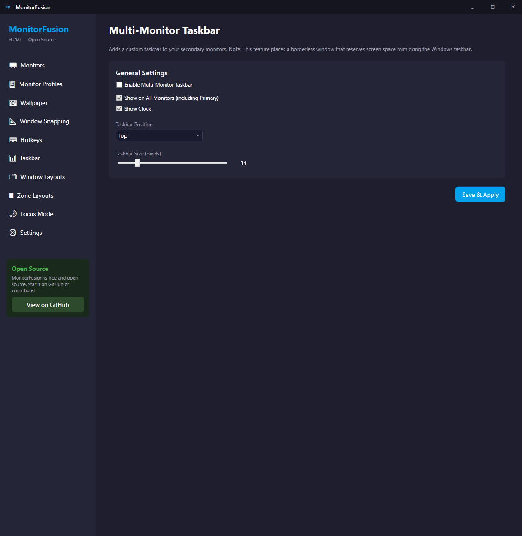Open the Wallpaper section

[x=33, y=103]
